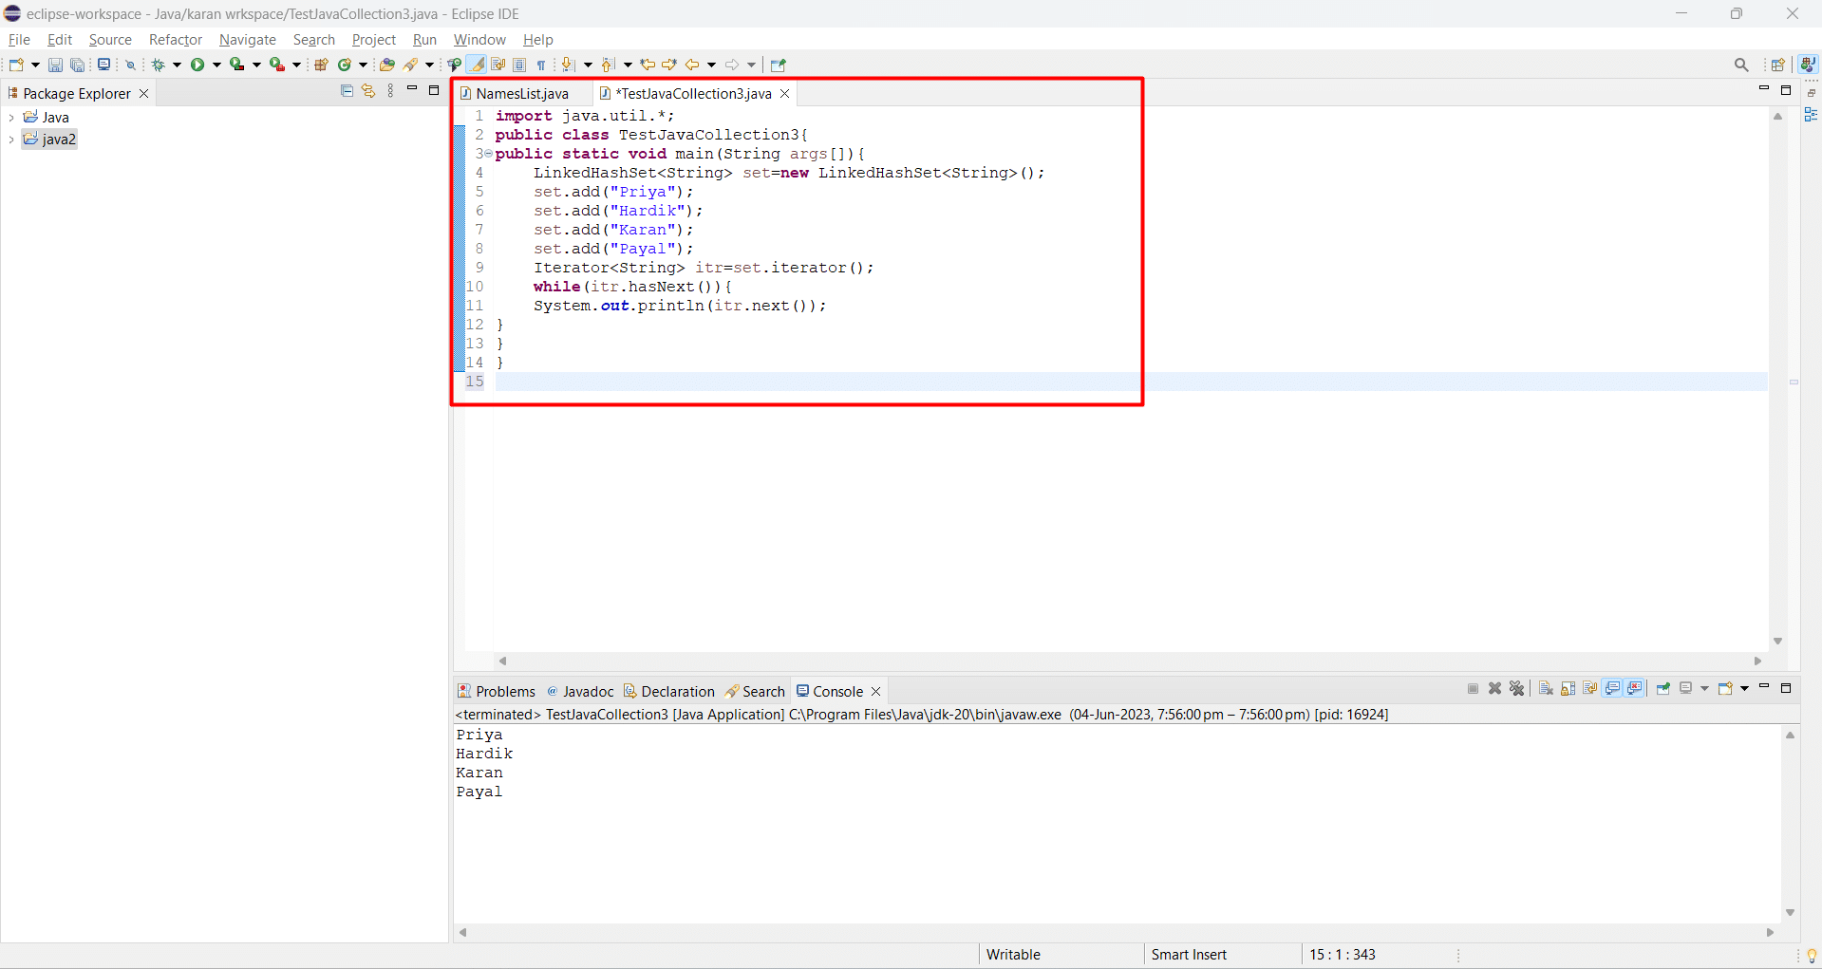Toggle Skip All Breakpoints
This screenshot has height=969, width=1822.
tap(131, 65)
